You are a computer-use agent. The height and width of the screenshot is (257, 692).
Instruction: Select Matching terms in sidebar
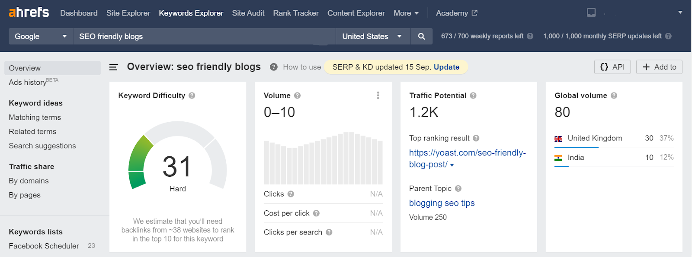pyautogui.click(x=35, y=117)
